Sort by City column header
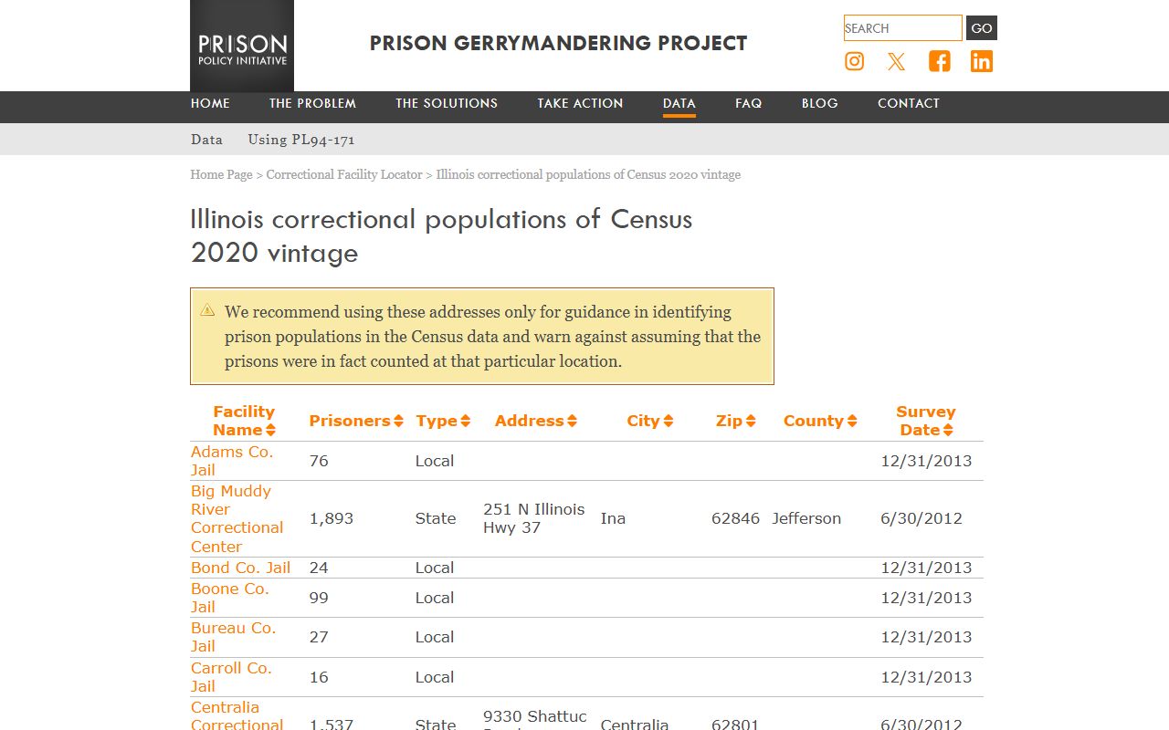Screen dimensions: 1169x730 coord(650,421)
